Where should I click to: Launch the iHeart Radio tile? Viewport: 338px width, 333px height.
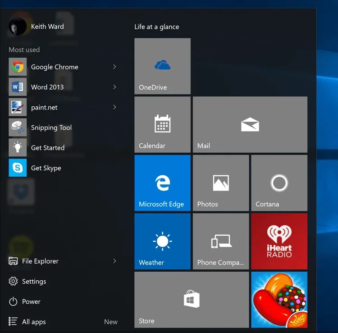[x=279, y=242]
